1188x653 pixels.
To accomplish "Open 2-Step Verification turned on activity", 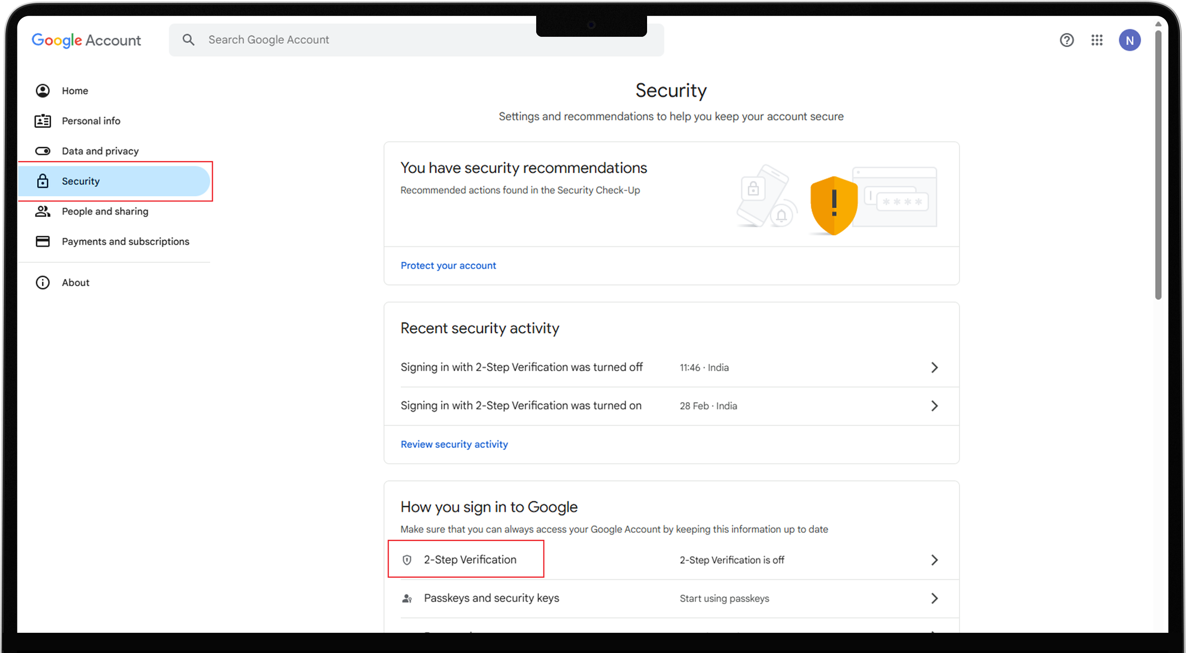I will (671, 406).
